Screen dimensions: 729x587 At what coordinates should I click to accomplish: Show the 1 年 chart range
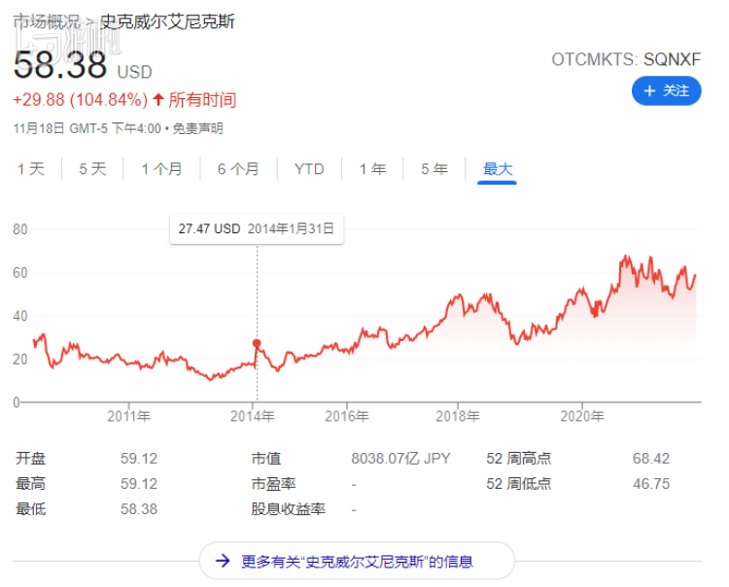tap(372, 169)
